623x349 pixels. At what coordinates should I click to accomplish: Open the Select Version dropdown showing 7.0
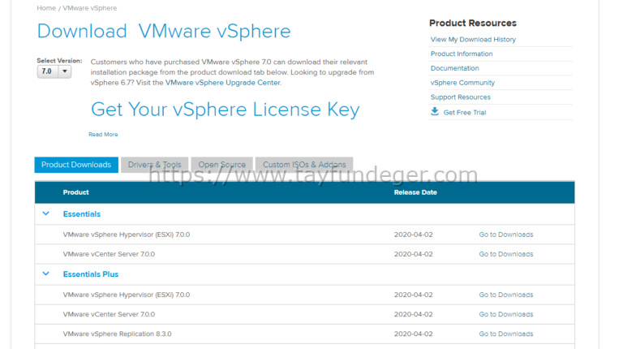[x=54, y=71]
